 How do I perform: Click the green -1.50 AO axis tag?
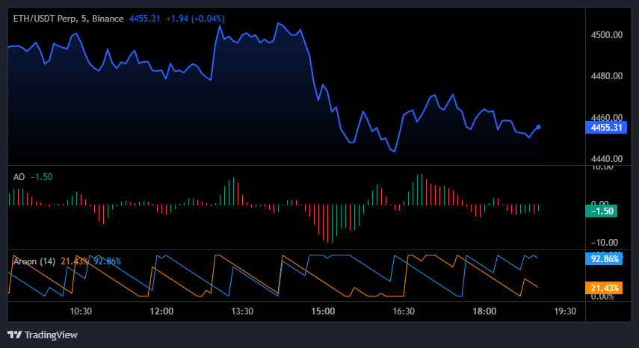[x=602, y=212]
